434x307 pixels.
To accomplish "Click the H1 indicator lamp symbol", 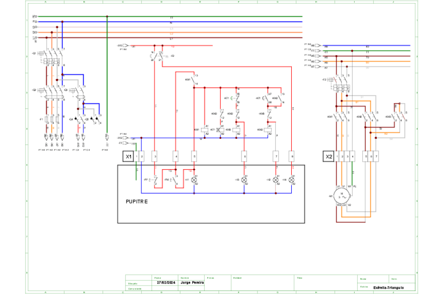I will (x=194, y=180).
